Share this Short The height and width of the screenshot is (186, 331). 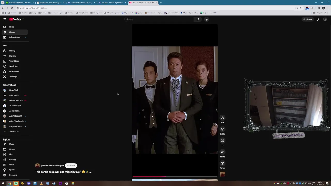(222, 152)
